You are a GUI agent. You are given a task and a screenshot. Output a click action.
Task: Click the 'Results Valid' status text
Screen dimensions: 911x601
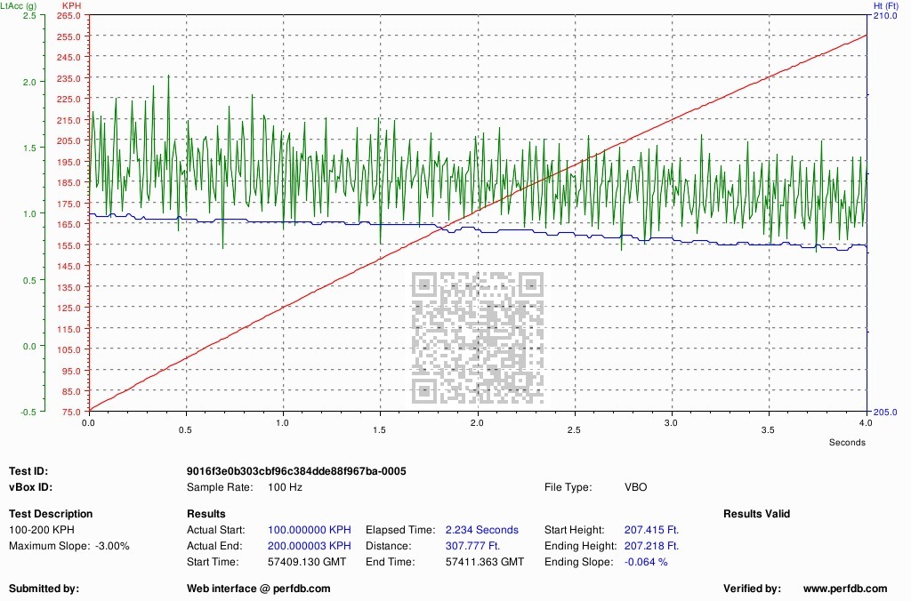tap(756, 514)
